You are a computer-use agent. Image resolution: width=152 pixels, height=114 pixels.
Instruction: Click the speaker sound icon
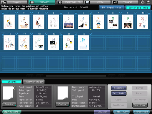click(x=142, y=2)
